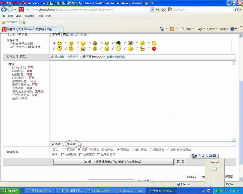Click the IE Home toolbar icon
Image resolution: width=243 pixels, height=194 pixels.
point(162,29)
